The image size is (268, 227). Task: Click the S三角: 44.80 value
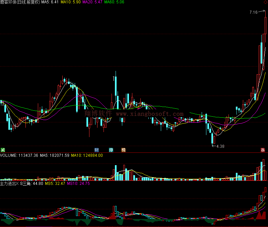pos(31,184)
